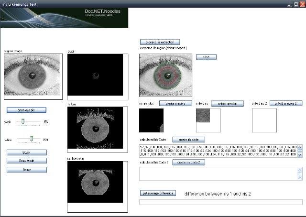Select the original eye image thumbnail
The height and width of the screenshot is (217, 306).
(x=33, y=76)
